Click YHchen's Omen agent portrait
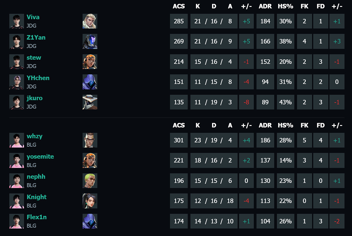352x236 pixels. click(90, 82)
